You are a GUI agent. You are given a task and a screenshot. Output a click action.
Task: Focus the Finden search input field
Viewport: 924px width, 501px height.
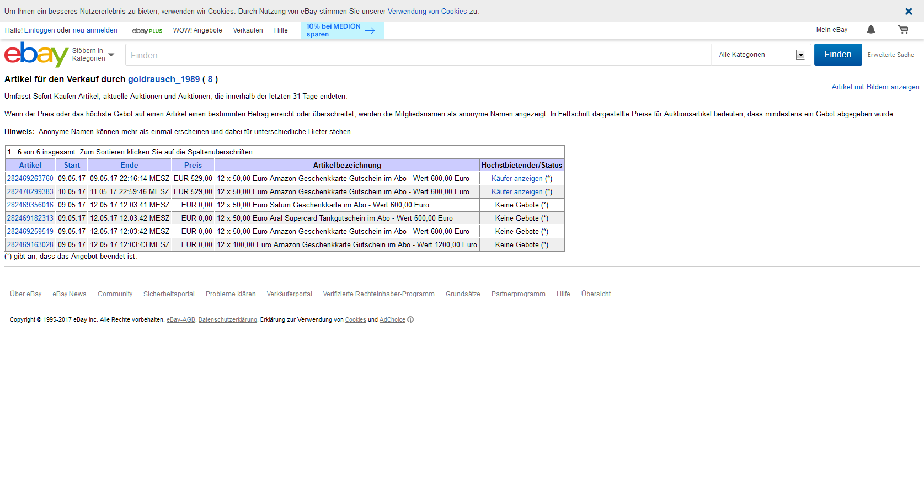click(x=418, y=55)
